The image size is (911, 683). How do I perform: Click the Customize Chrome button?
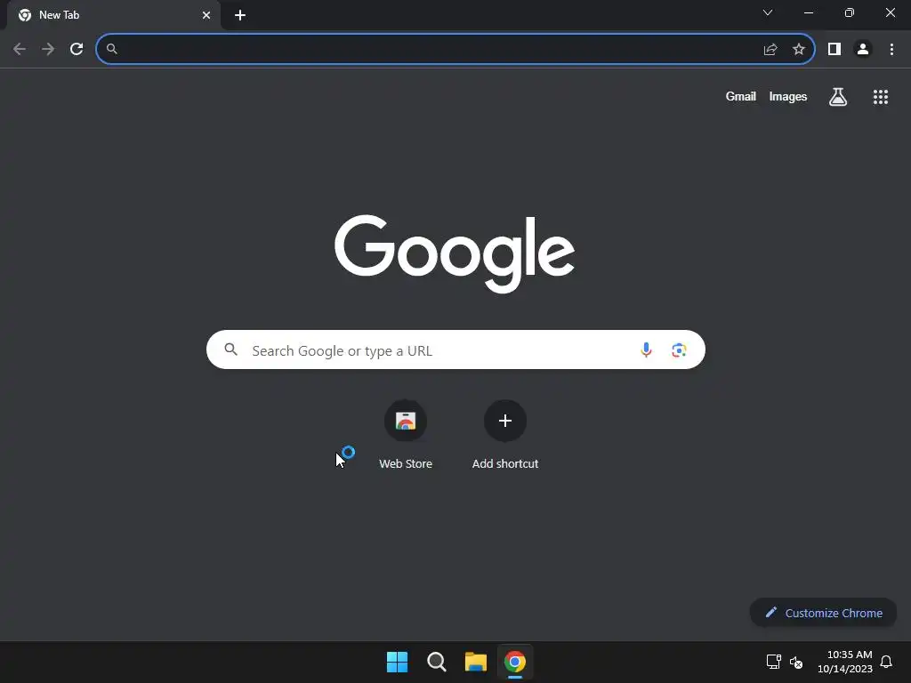tap(823, 613)
